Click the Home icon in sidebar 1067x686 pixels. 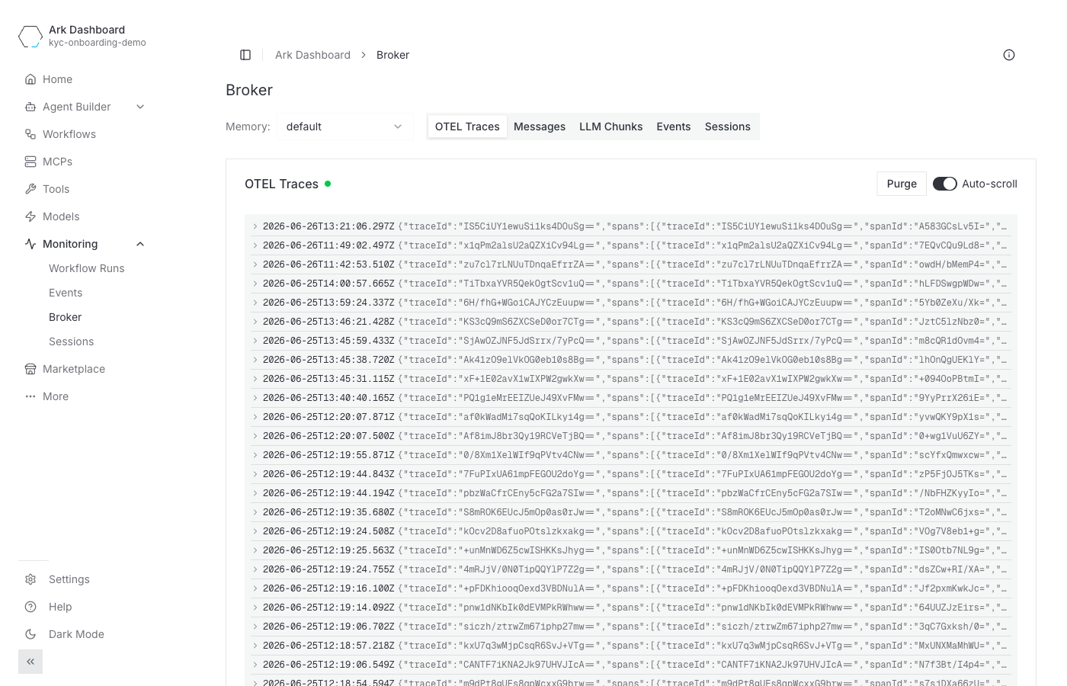(30, 79)
